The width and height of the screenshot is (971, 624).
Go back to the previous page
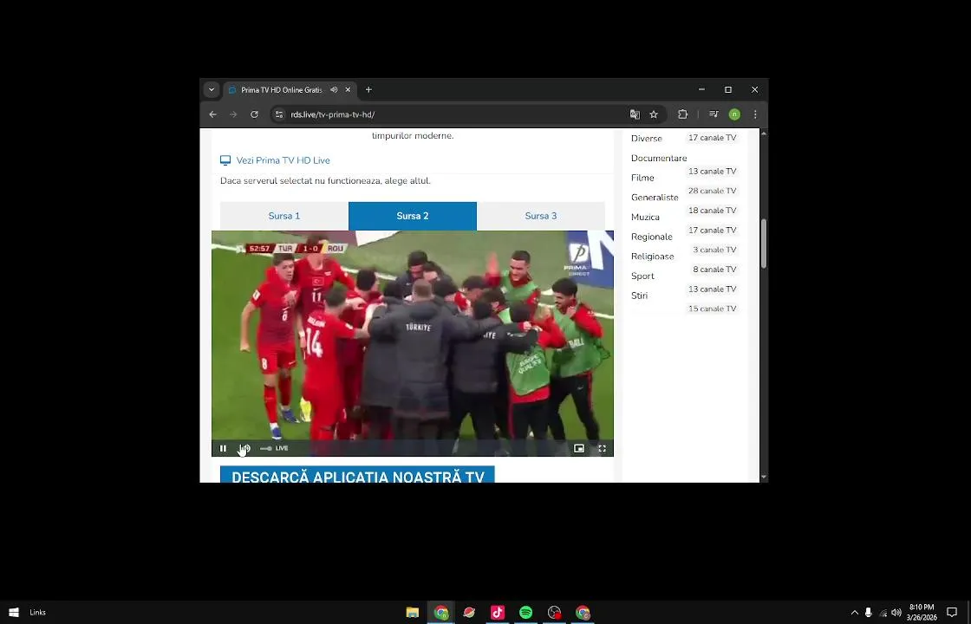click(213, 114)
